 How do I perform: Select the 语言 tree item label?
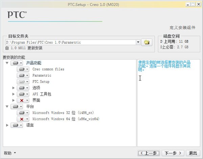(x=30, y=125)
